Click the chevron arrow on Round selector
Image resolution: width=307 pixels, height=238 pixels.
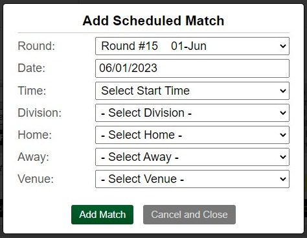(x=283, y=46)
